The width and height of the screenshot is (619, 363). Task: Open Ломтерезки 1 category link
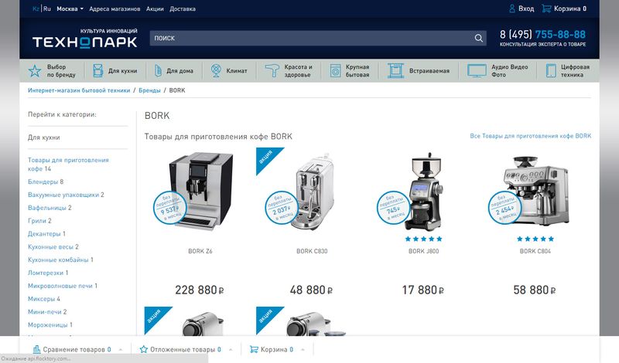(x=48, y=273)
